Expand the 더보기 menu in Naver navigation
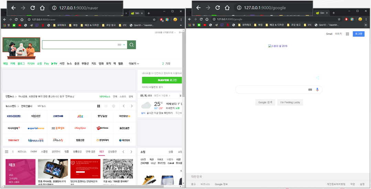The width and height of the screenshot is (371, 189). (134, 63)
